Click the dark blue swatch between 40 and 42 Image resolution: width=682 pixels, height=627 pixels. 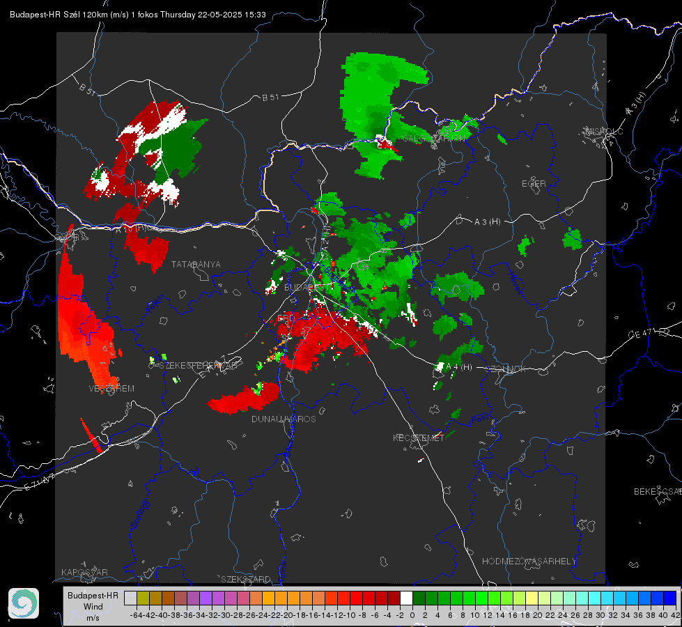tap(670, 598)
